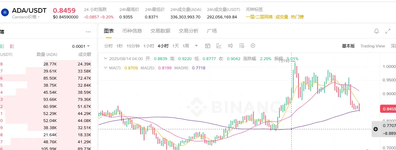Switch order book to buy-orders-only view

pos(2,46)
